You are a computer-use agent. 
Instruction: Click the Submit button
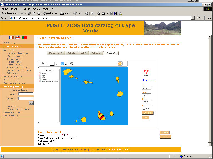pos(165,132)
